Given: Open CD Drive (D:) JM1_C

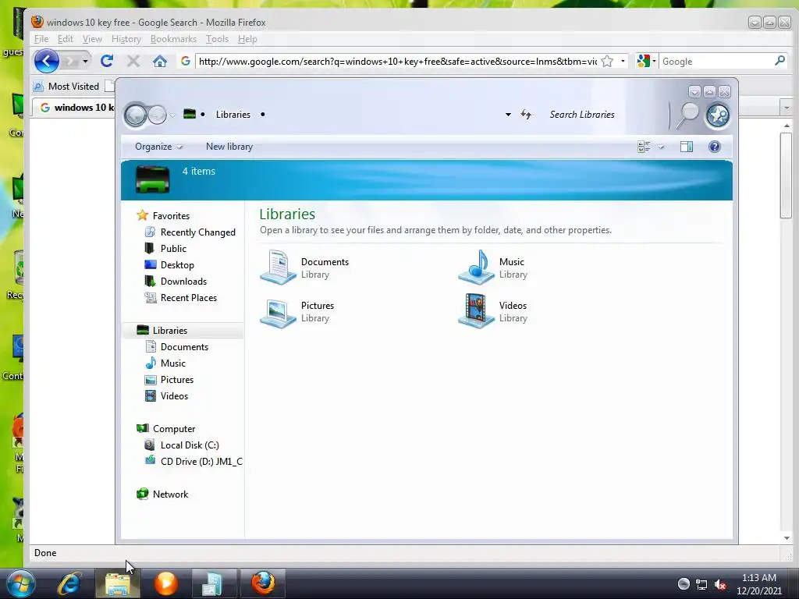Looking at the screenshot, I should tap(201, 462).
